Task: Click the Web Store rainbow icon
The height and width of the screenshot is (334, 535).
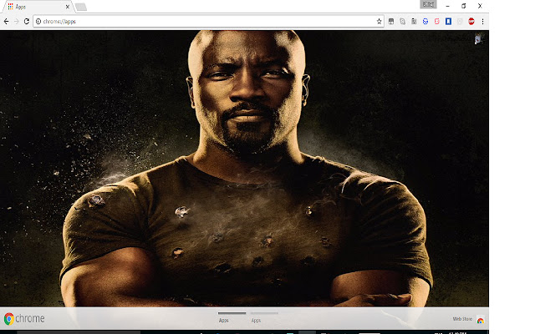Action: point(481,320)
